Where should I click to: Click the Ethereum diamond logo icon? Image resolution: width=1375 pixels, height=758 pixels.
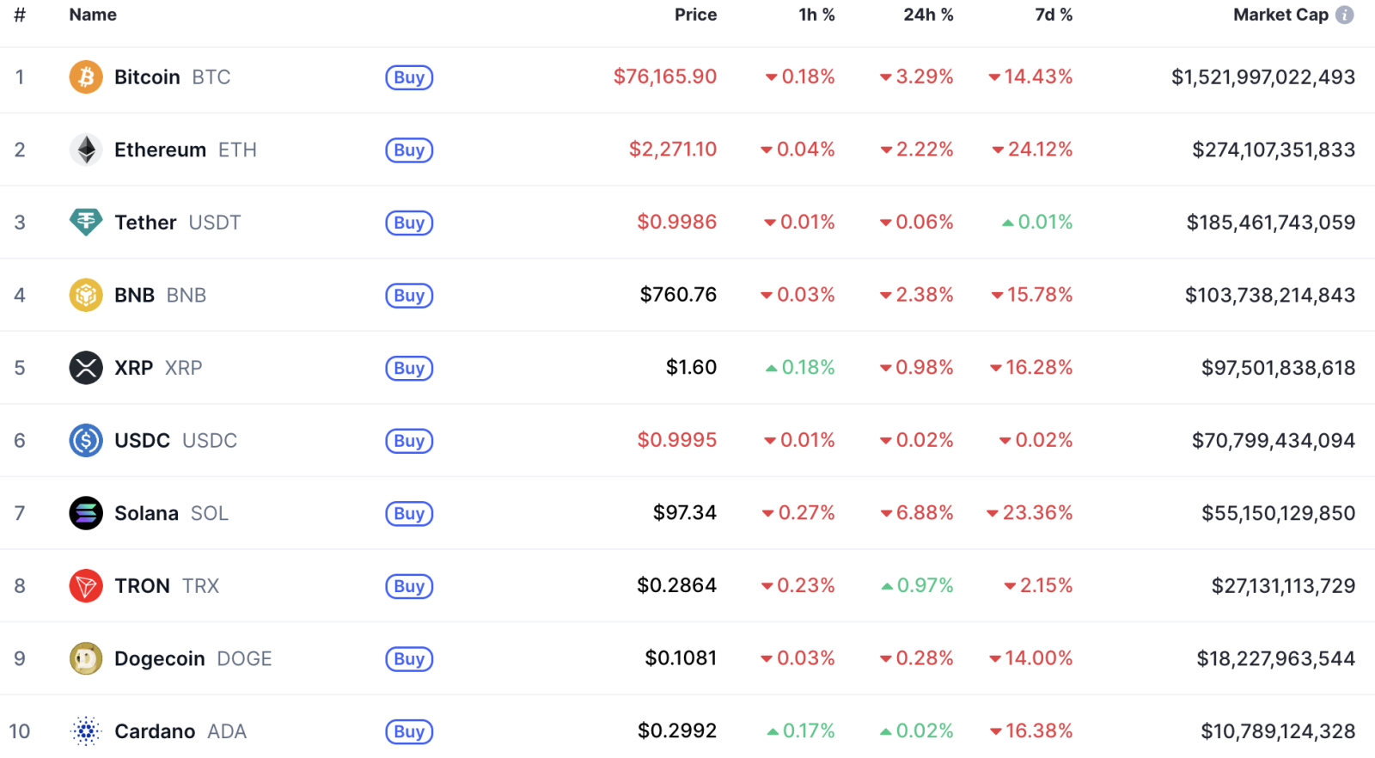86,150
